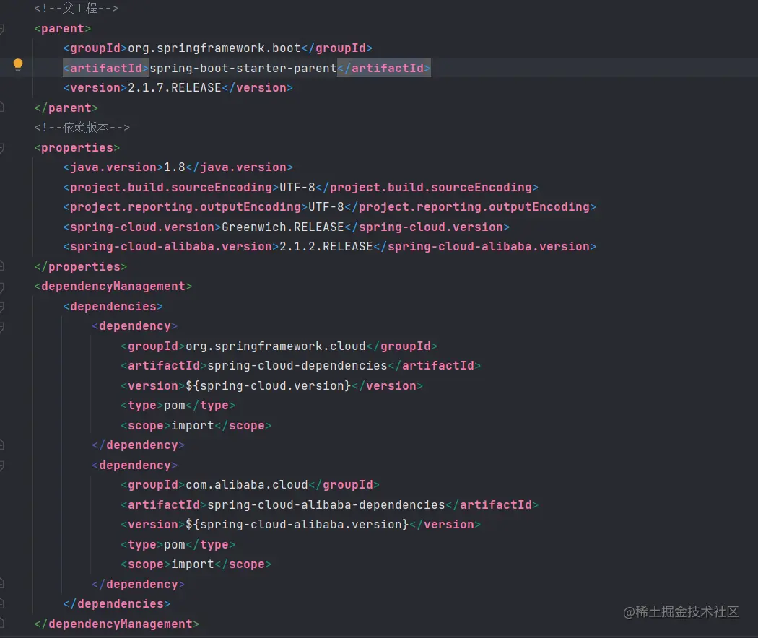
Task: Click the closing </parent> tag
Action: click(66, 108)
